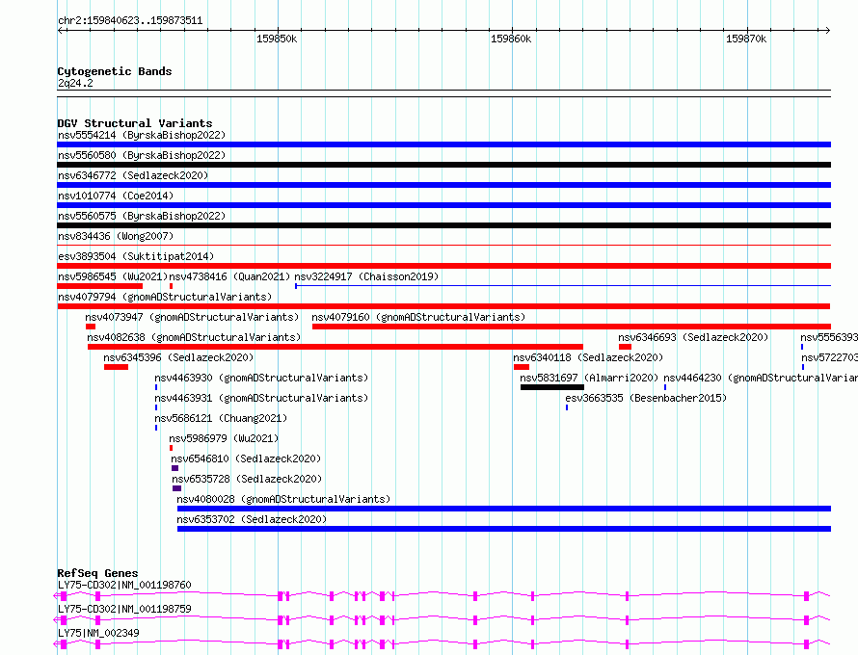
Task: Click nsv6340118 (Sedlazeck2020) label
Action: tap(588, 357)
